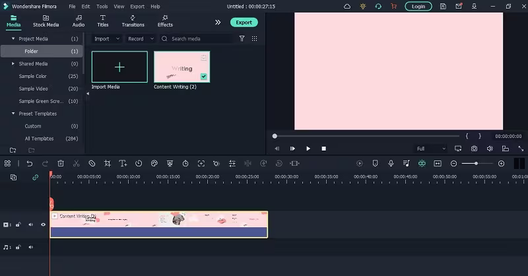Click the timeline zoom slider handle
The height and width of the screenshot is (276, 528).
point(476,164)
